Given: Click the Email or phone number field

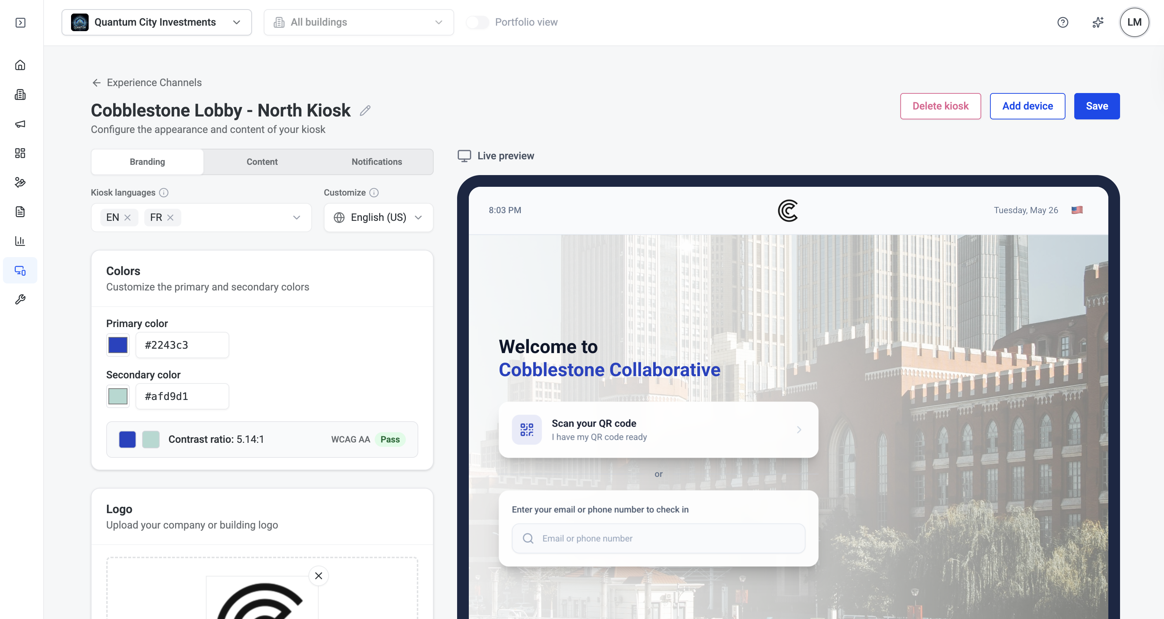Looking at the screenshot, I should coord(658,538).
